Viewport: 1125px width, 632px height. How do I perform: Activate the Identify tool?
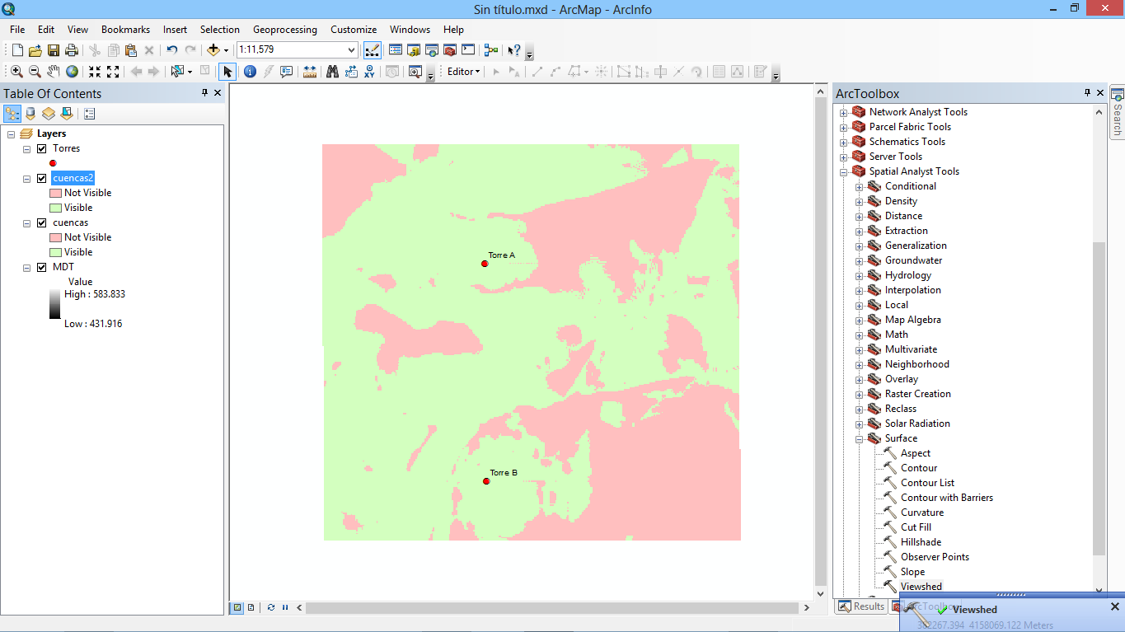[x=250, y=72]
